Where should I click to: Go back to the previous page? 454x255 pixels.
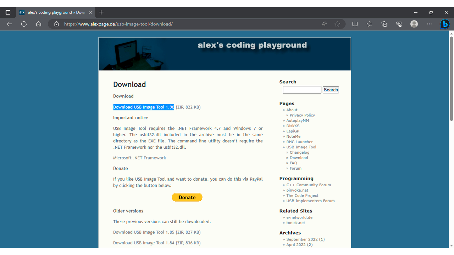coord(9,24)
